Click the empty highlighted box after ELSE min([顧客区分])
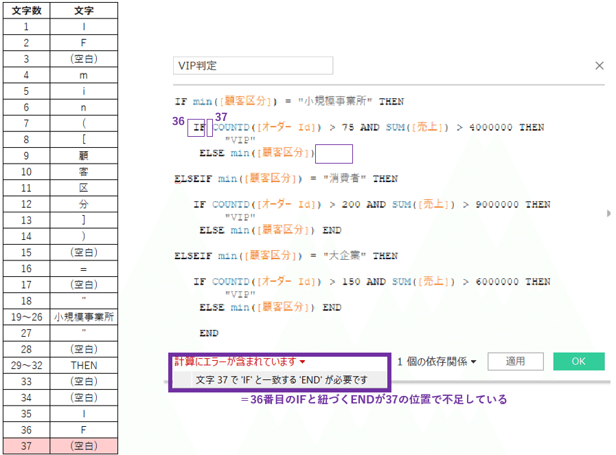 [334, 153]
